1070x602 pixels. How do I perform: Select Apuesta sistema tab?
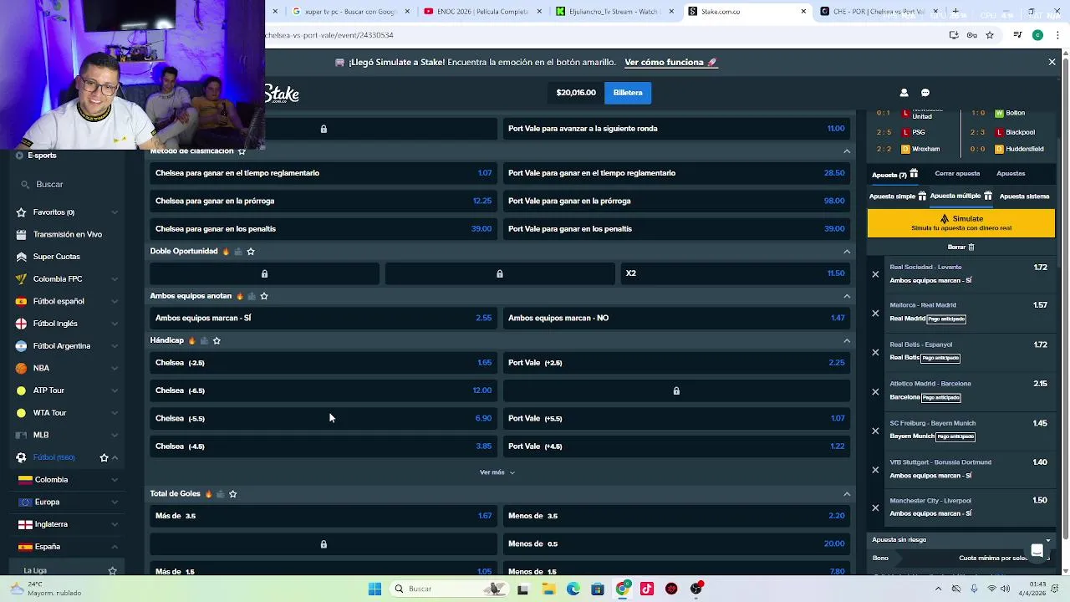coord(1024,196)
